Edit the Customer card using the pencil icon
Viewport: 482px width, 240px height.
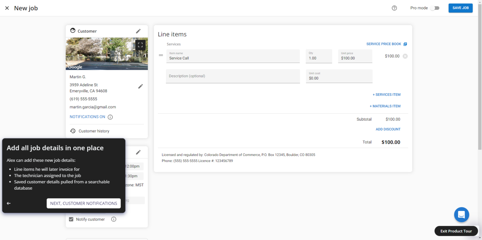click(138, 31)
